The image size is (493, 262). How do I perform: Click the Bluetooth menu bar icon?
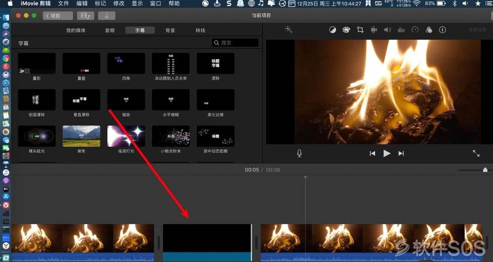[x=454, y=4]
